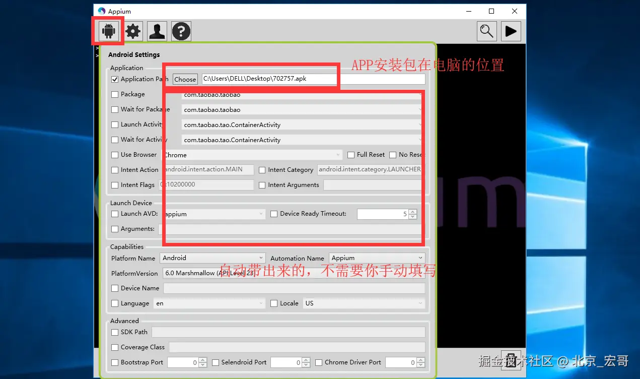Image resolution: width=640 pixels, height=379 pixels.
Task: Open the About question mark icon
Action: point(181,31)
